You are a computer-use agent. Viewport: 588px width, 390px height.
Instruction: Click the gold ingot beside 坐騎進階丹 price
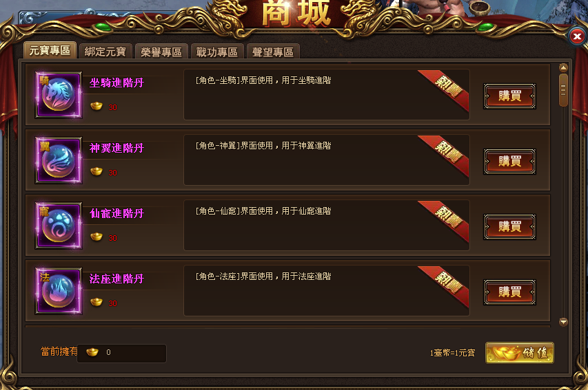click(x=97, y=107)
